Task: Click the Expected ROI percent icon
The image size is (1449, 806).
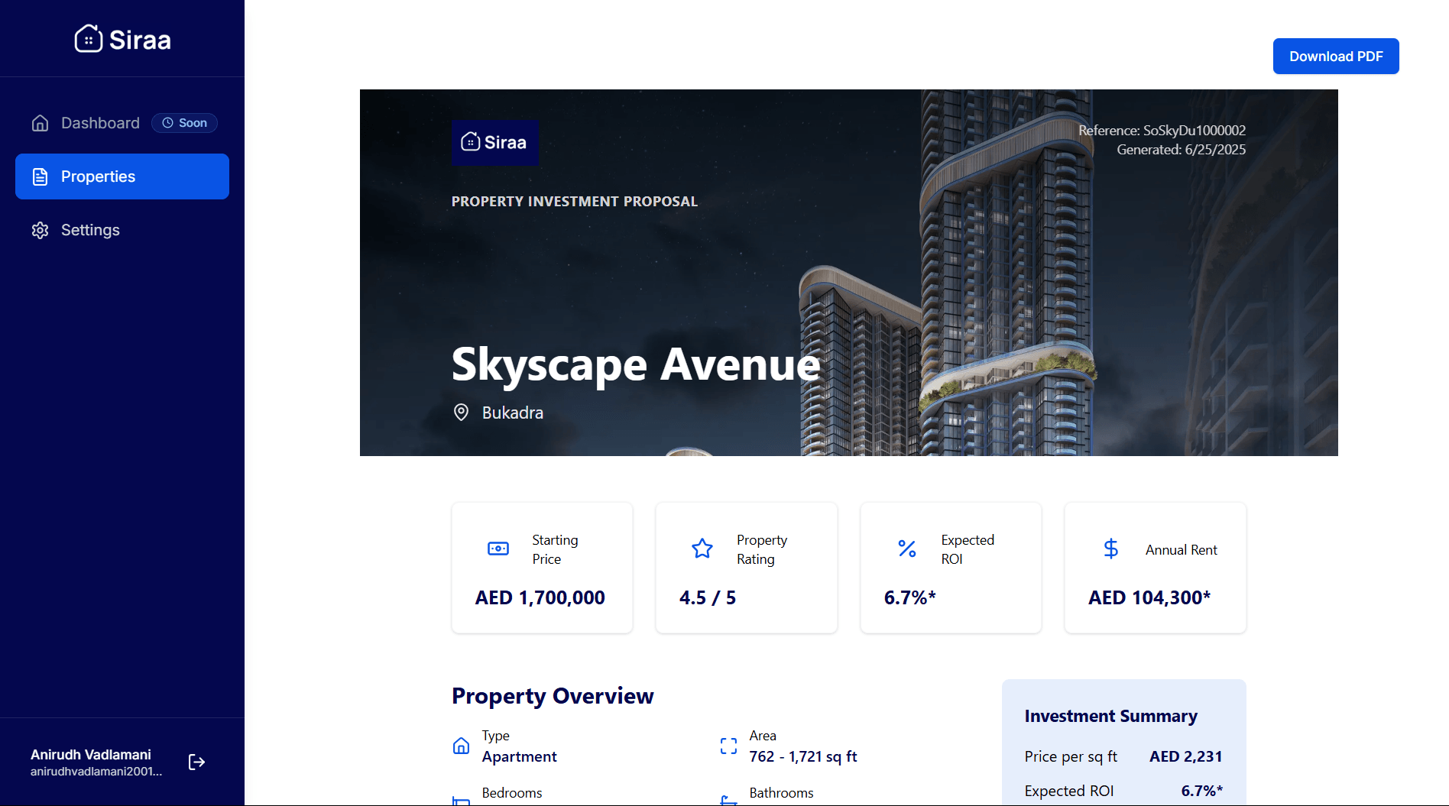Action: coord(906,549)
